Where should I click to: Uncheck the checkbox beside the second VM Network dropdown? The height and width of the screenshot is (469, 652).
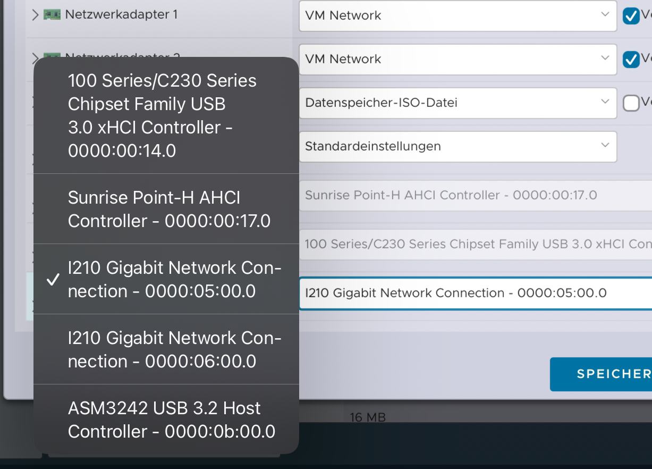click(630, 60)
